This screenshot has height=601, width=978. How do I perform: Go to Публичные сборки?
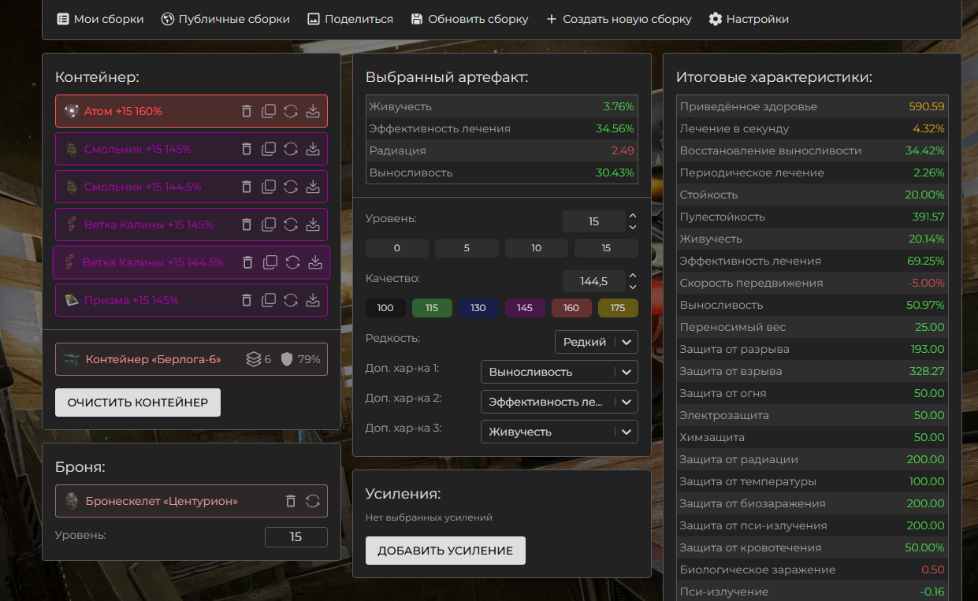(225, 19)
